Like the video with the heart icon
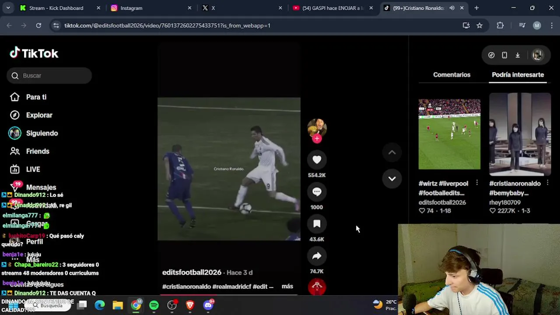Image resolution: width=560 pixels, height=315 pixels. [317, 160]
